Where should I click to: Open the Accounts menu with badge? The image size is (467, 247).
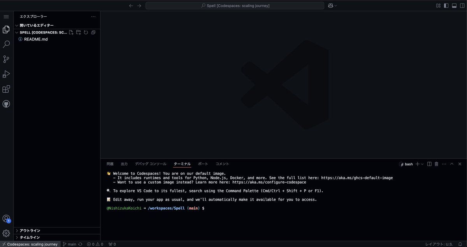tap(6, 219)
